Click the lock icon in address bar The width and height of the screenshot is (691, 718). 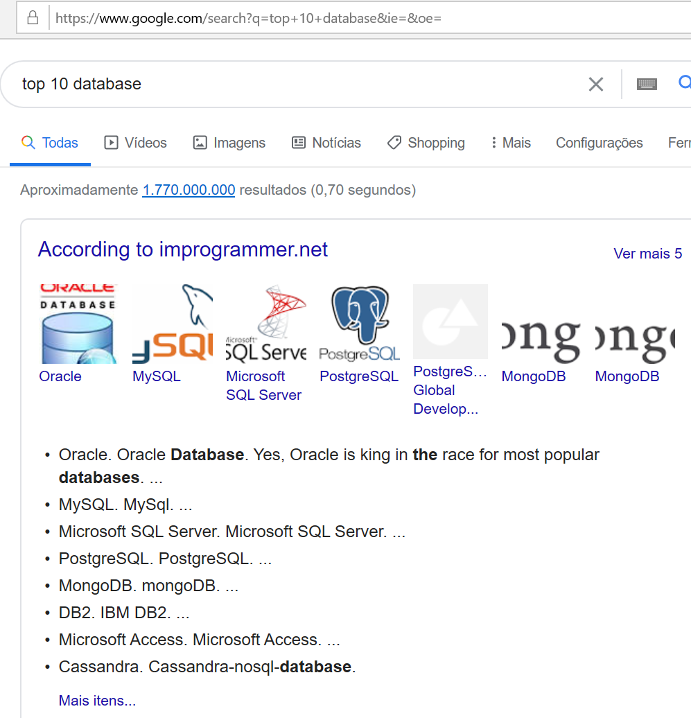(33, 18)
